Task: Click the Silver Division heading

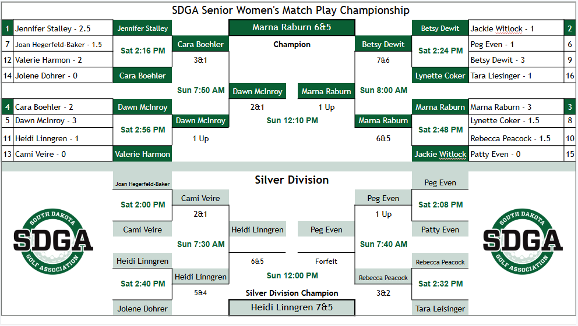Action: point(291,180)
